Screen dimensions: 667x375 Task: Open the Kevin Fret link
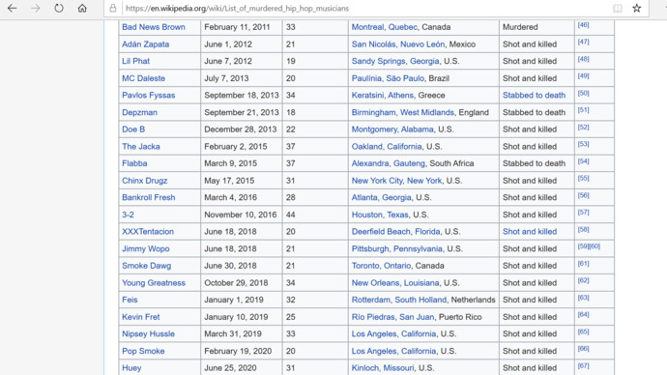[141, 317]
